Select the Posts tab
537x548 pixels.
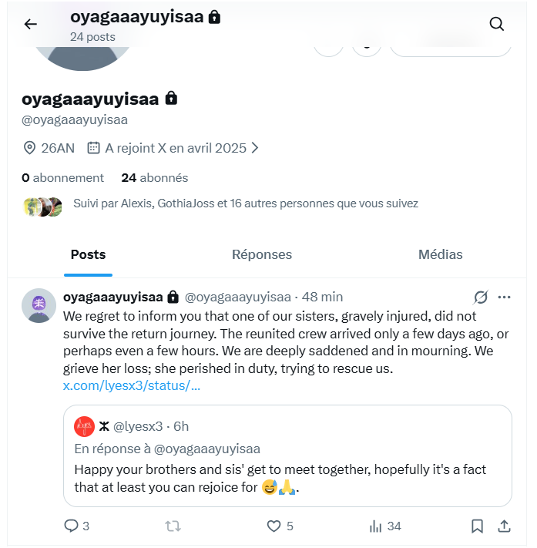pos(88,254)
